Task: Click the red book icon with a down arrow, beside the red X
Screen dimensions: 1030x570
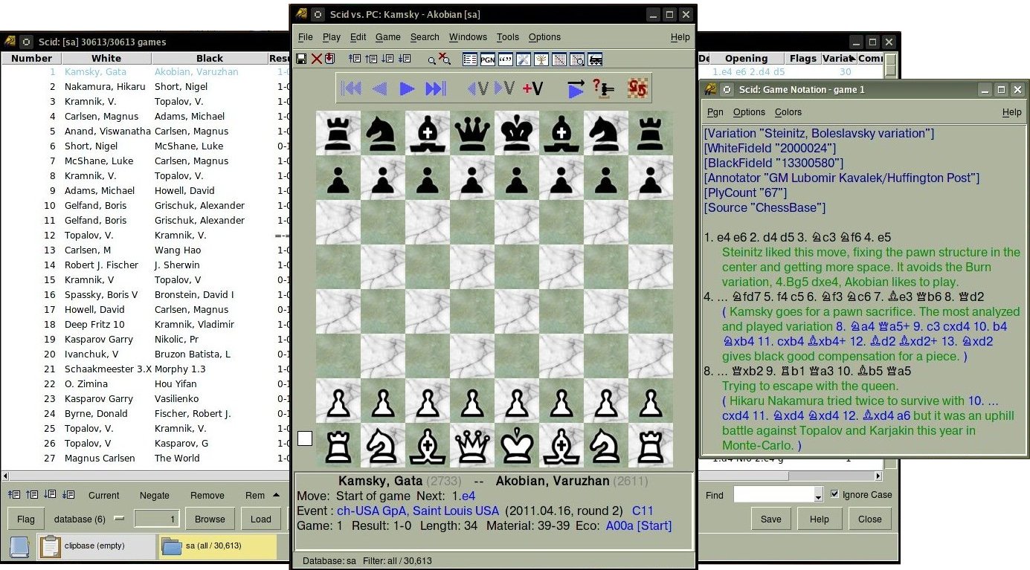Action: click(330, 59)
